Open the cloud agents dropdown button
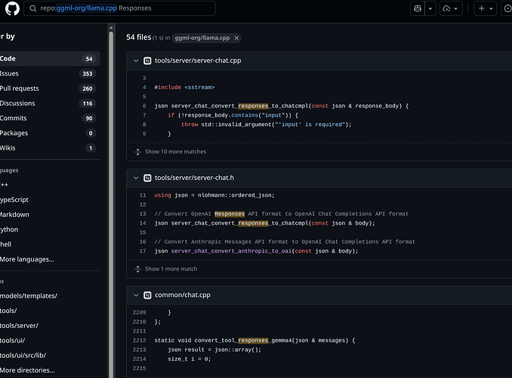 451,8
